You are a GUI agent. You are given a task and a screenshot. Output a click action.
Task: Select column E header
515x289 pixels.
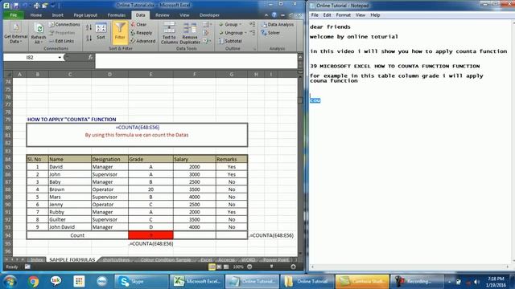pyautogui.click(x=150, y=75)
